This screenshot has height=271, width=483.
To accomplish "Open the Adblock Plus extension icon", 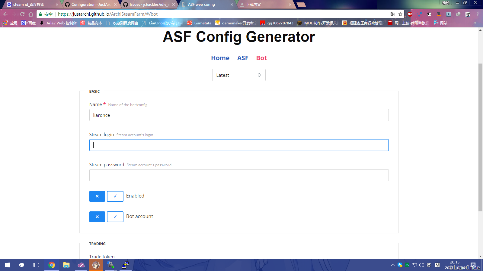I will coord(410,14).
